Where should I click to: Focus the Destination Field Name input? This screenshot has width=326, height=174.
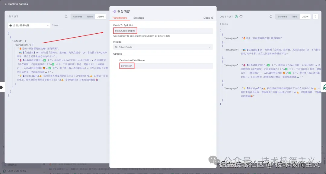tap(166, 66)
